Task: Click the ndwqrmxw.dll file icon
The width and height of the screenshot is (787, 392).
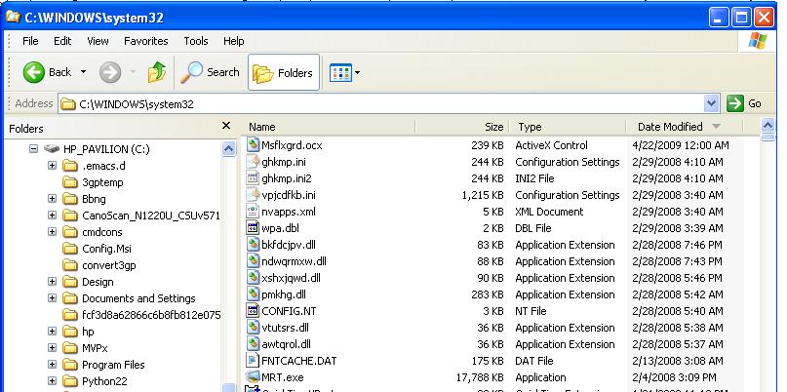Action: click(253, 261)
